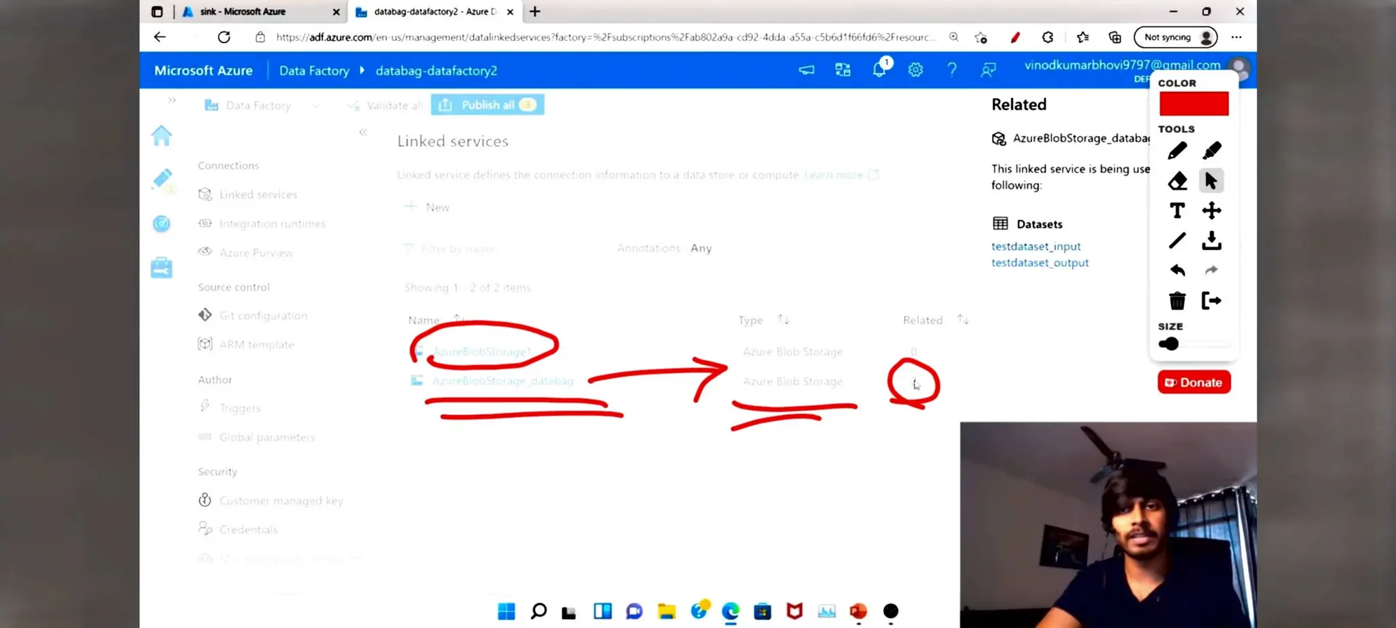This screenshot has height=628, width=1396.
Task: Undo the last annotation stroke
Action: tap(1177, 270)
